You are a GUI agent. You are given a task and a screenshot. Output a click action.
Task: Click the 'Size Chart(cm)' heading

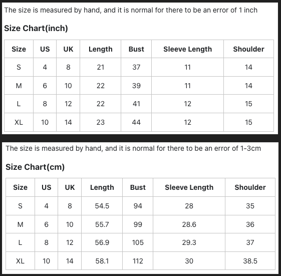point(35,167)
